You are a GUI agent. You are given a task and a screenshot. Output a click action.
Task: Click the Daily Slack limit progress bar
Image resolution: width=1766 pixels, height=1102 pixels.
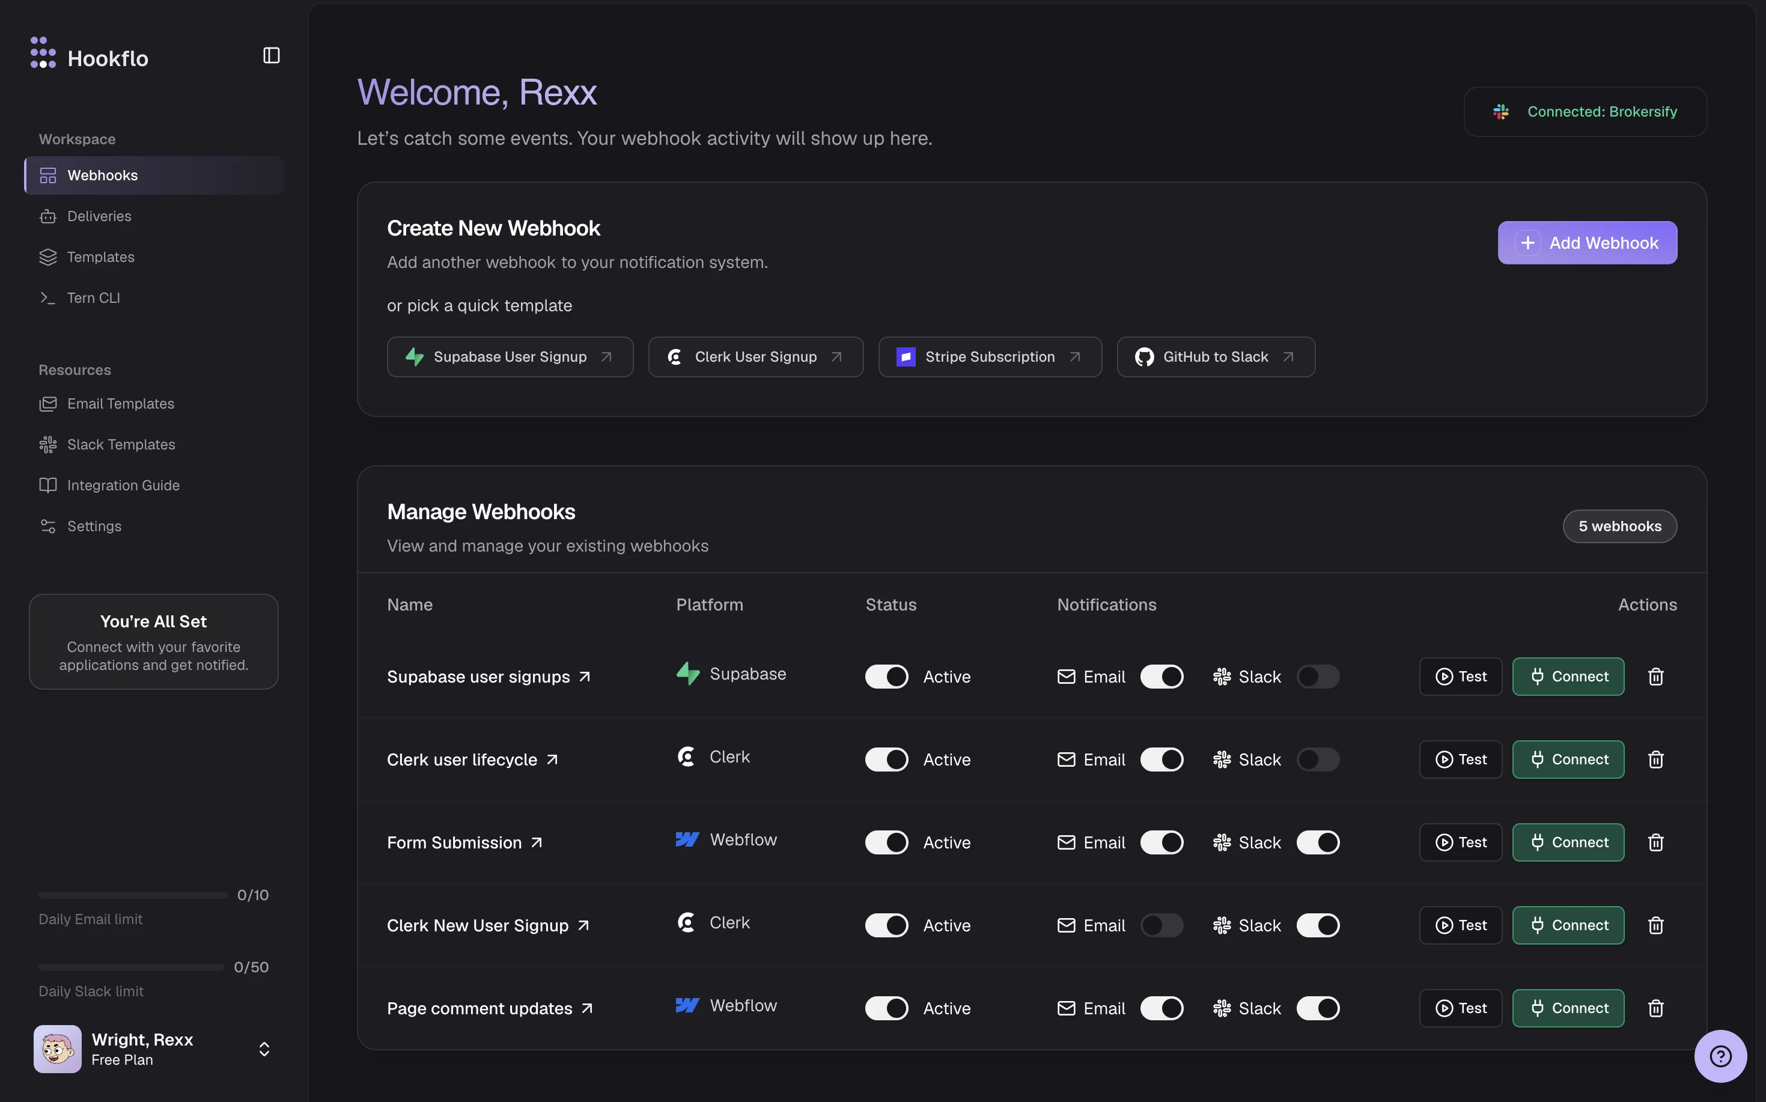tap(131, 967)
